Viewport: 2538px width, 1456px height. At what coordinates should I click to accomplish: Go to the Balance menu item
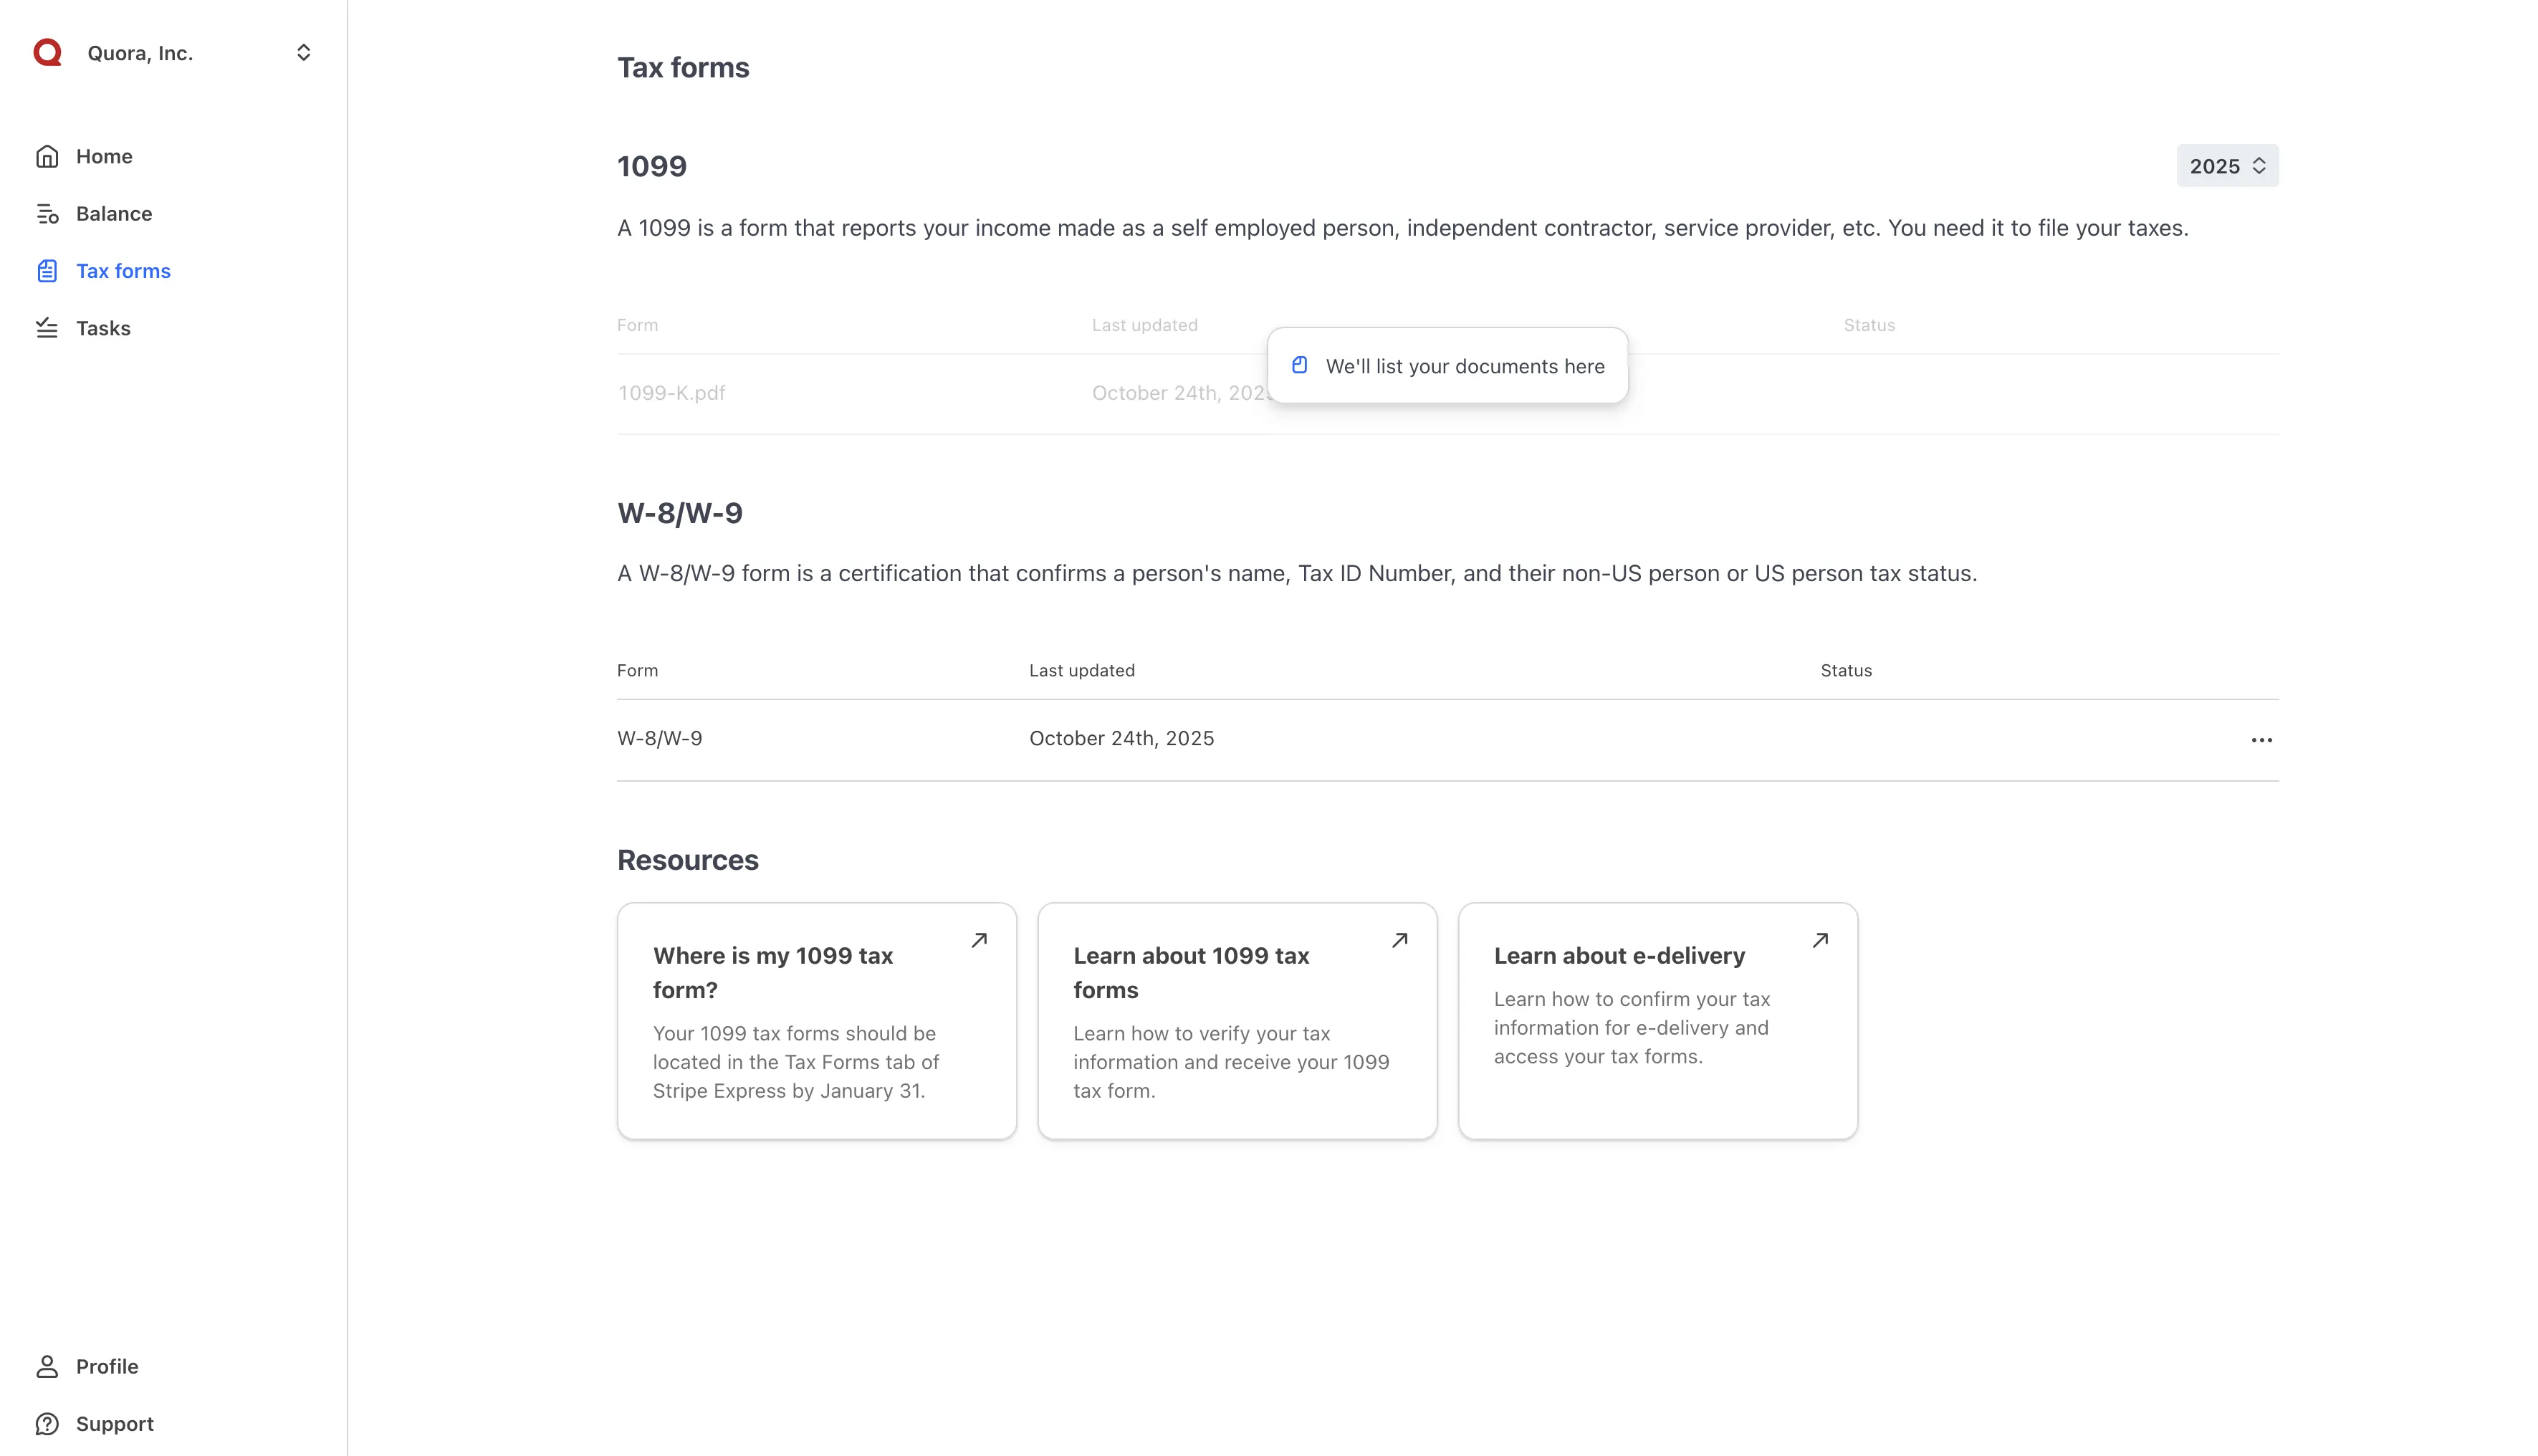(114, 214)
